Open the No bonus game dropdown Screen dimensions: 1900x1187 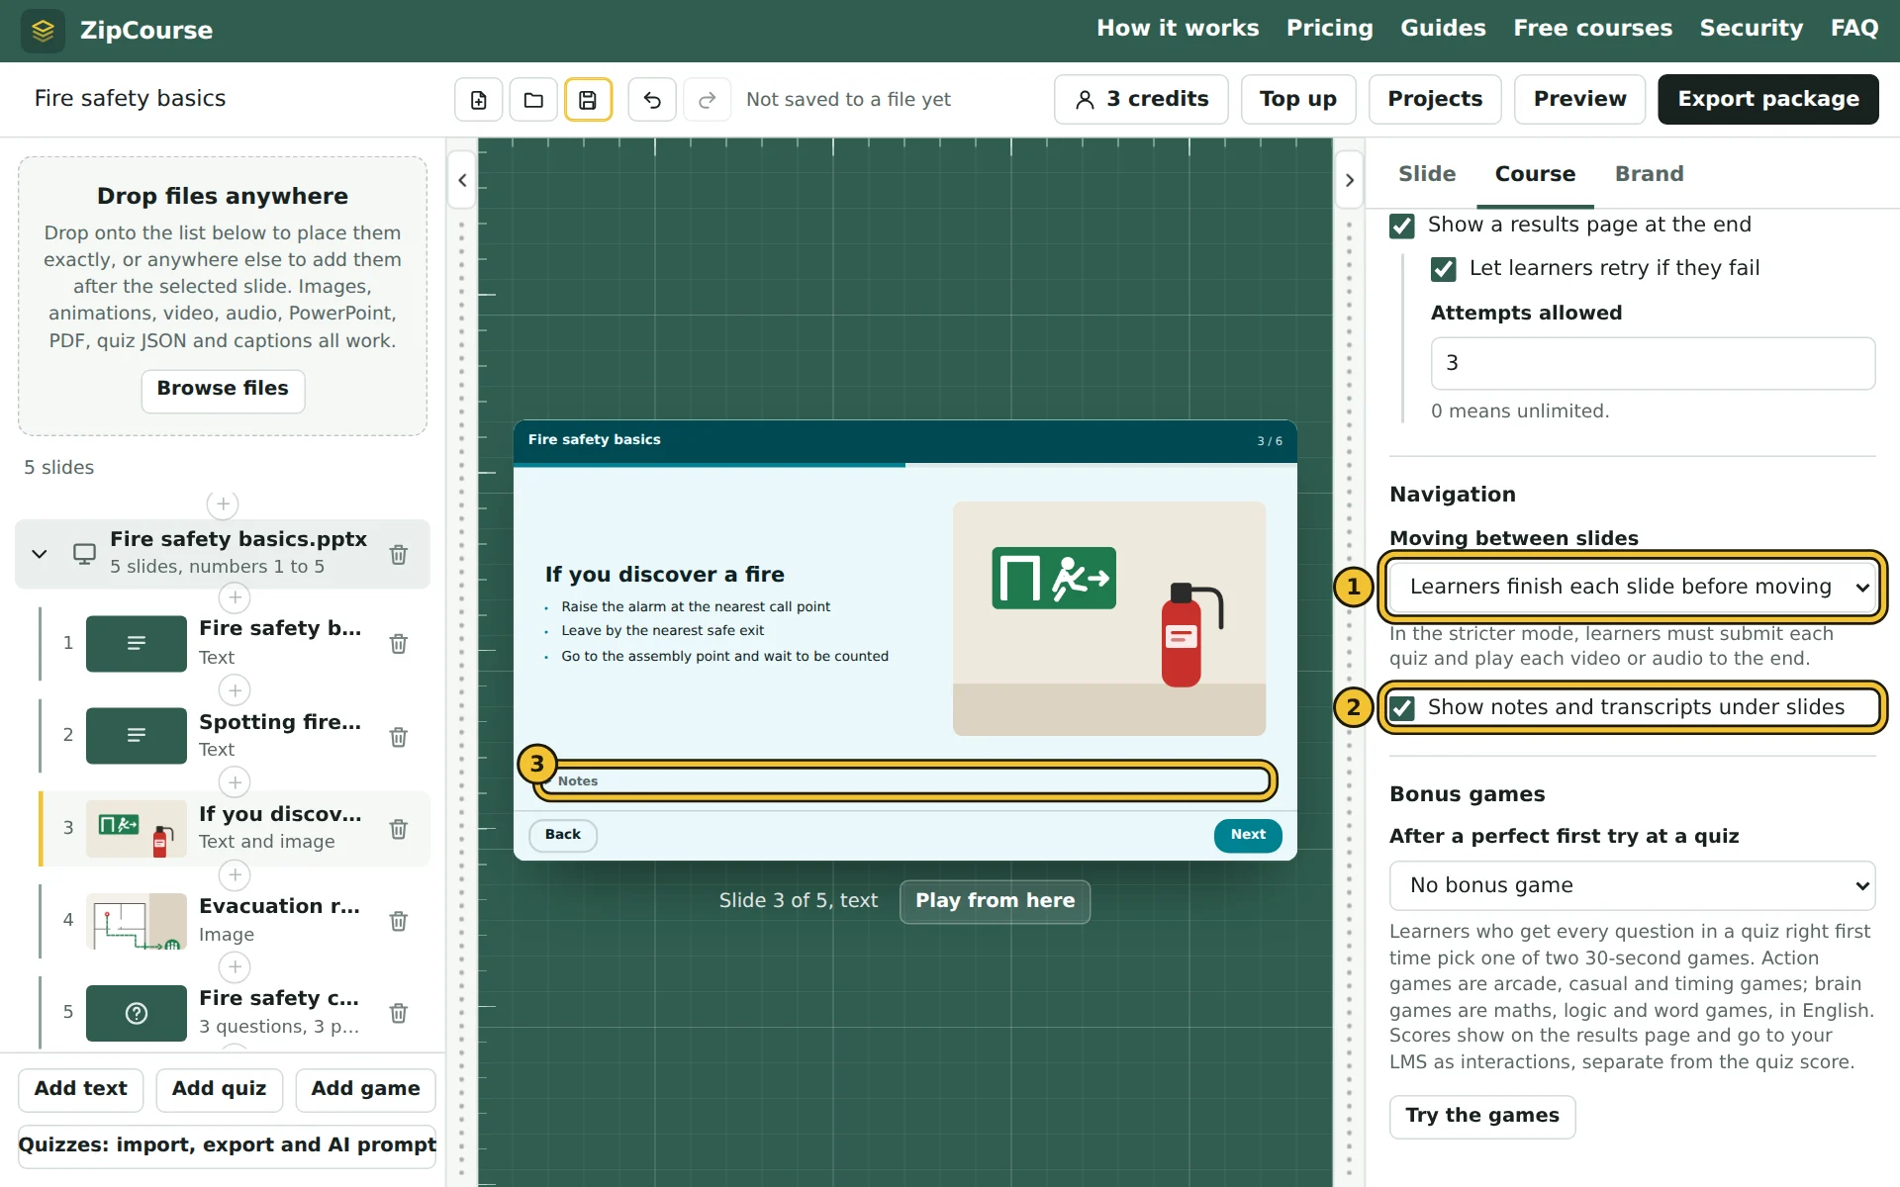click(x=1633, y=885)
